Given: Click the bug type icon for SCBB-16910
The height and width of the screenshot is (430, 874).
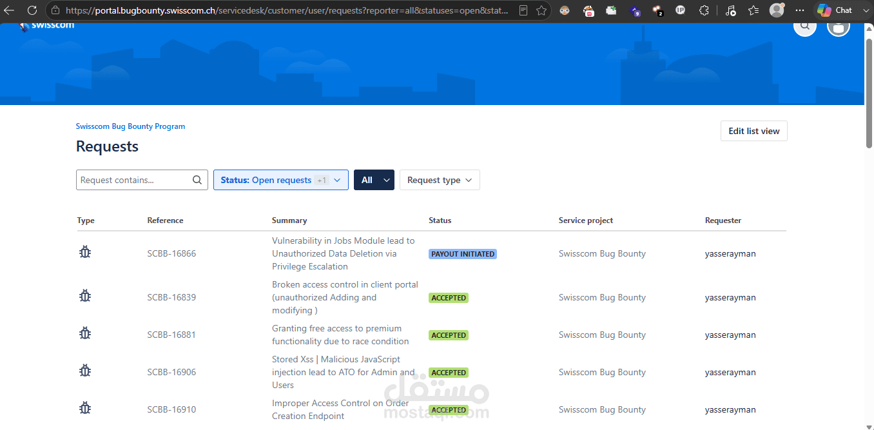Looking at the screenshot, I should click(x=85, y=408).
